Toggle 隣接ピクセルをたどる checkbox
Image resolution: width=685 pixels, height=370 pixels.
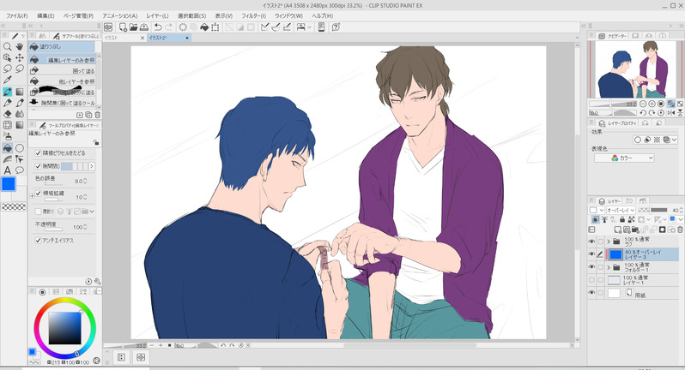(x=38, y=153)
